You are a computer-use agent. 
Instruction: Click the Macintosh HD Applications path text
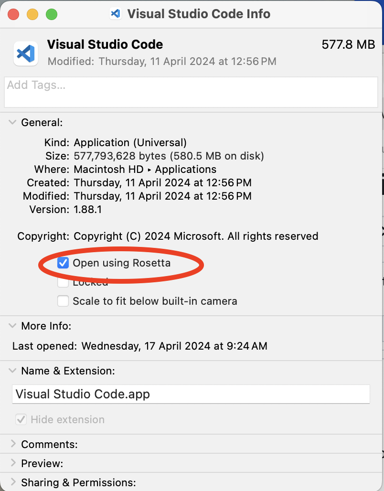(145, 169)
